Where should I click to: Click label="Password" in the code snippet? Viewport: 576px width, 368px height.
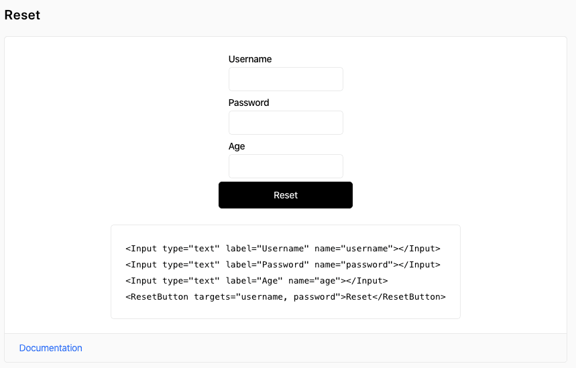(267, 265)
